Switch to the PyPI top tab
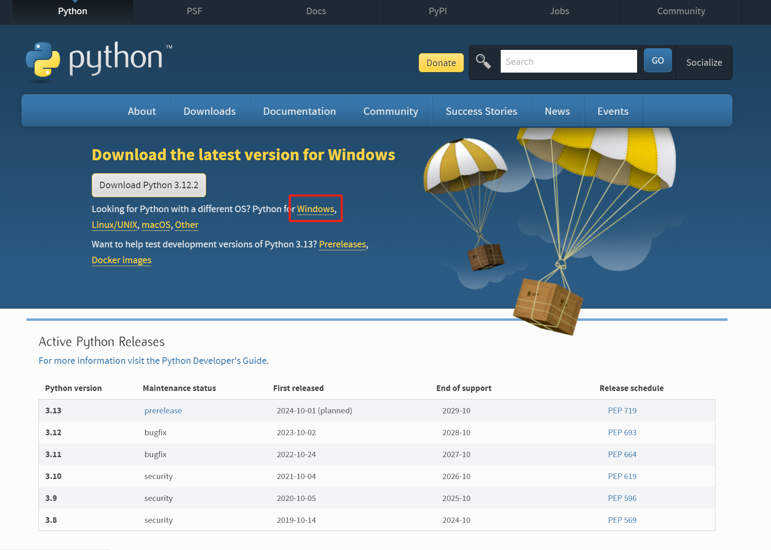The image size is (771, 550). tap(437, 11)
